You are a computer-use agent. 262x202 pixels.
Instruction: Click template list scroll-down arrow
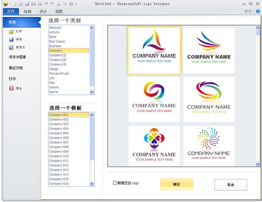click(x=92, y=184)
